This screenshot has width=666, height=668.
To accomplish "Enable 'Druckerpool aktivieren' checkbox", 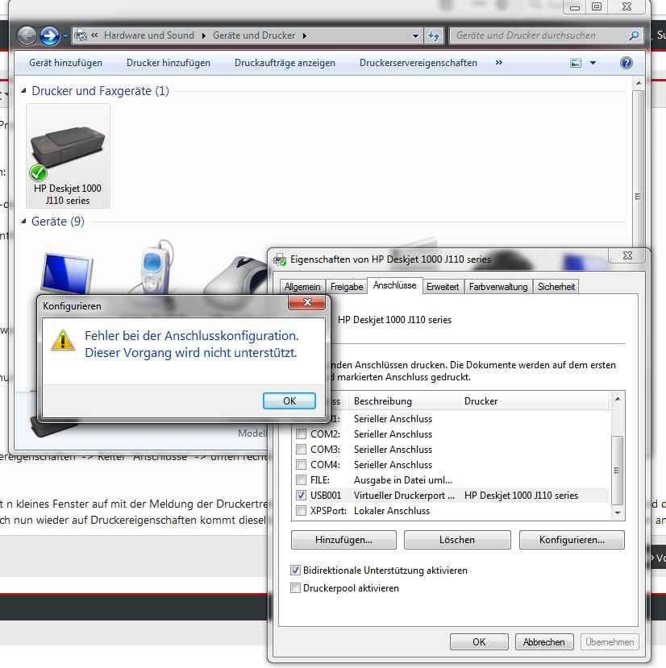I will tap(295, 588).
